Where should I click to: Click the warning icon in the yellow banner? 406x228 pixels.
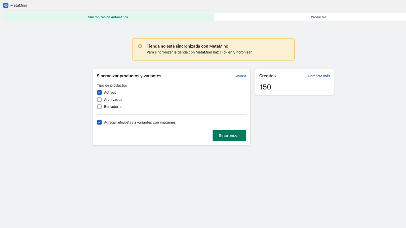(140, 46)
